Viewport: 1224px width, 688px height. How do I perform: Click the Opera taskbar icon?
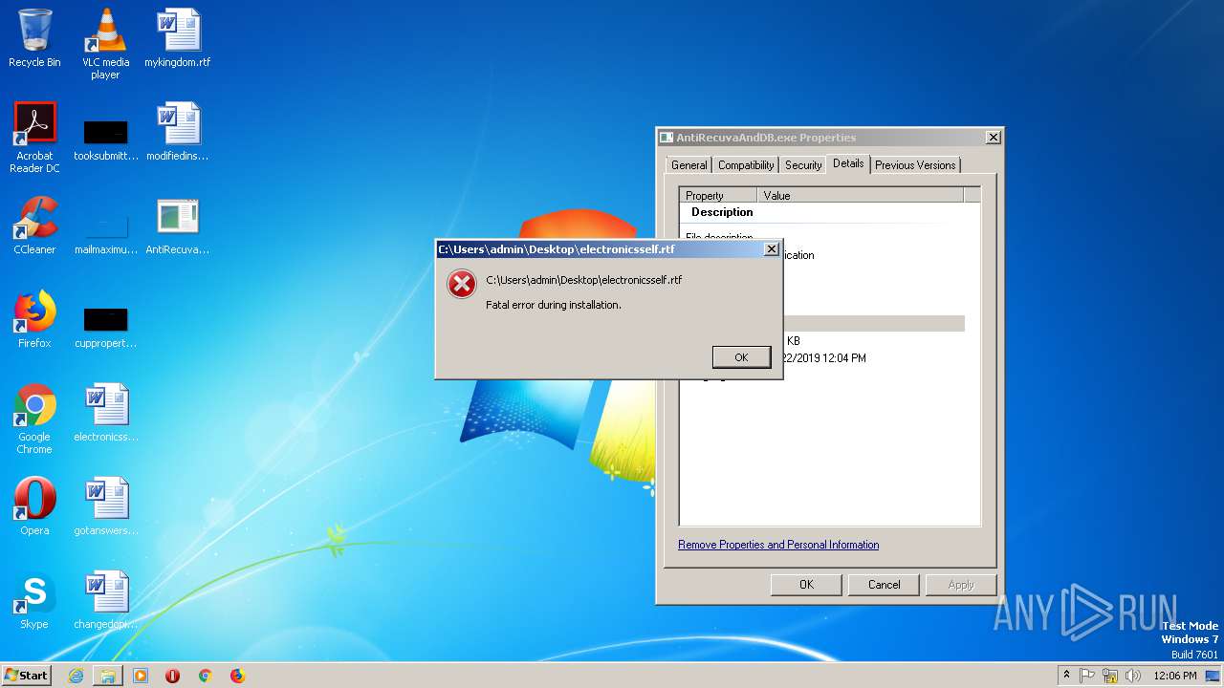click(173, 676)
